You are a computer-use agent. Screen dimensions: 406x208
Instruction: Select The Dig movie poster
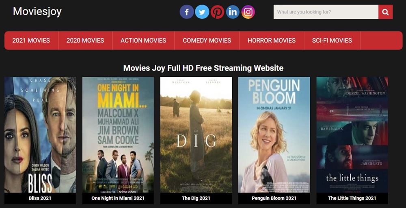pos(196,134)
